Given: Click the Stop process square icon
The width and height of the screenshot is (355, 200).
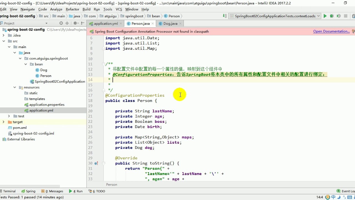Looking at the screenshot, I should click(346, 16).
